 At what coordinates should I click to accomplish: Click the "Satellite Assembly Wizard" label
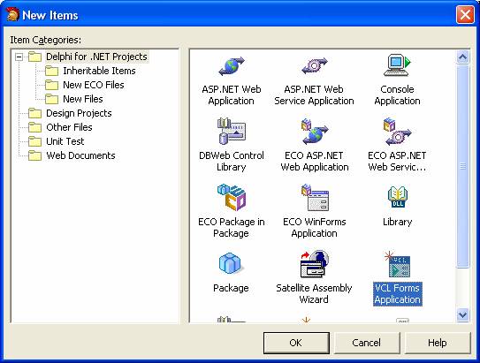click(314, 293)
